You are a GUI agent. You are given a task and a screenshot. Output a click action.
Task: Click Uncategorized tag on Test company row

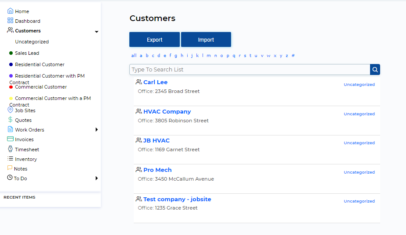(359, 201)
